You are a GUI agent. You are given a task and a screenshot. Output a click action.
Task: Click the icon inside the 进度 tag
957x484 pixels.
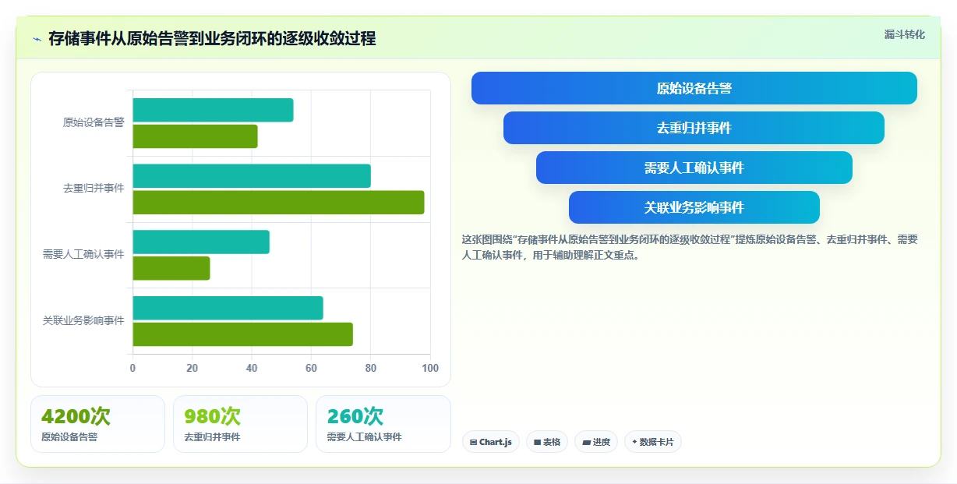pyautogui.click(x=586, y=442)
